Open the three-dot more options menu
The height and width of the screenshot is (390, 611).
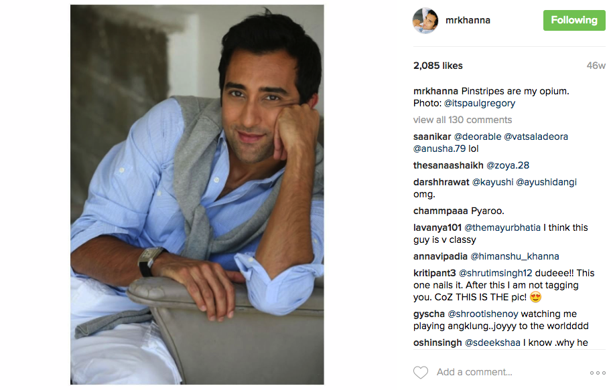[598, 373]
